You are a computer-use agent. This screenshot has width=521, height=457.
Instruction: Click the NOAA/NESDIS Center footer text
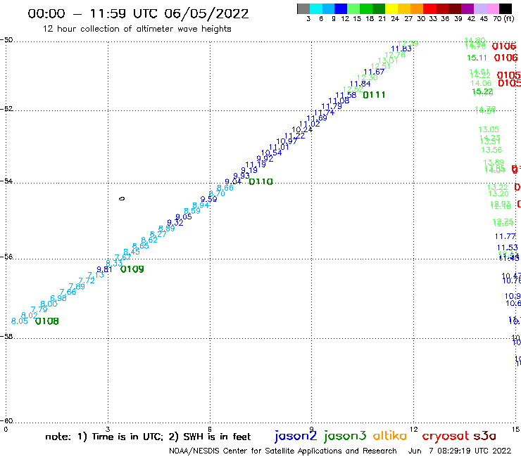(x=283, y=451)
